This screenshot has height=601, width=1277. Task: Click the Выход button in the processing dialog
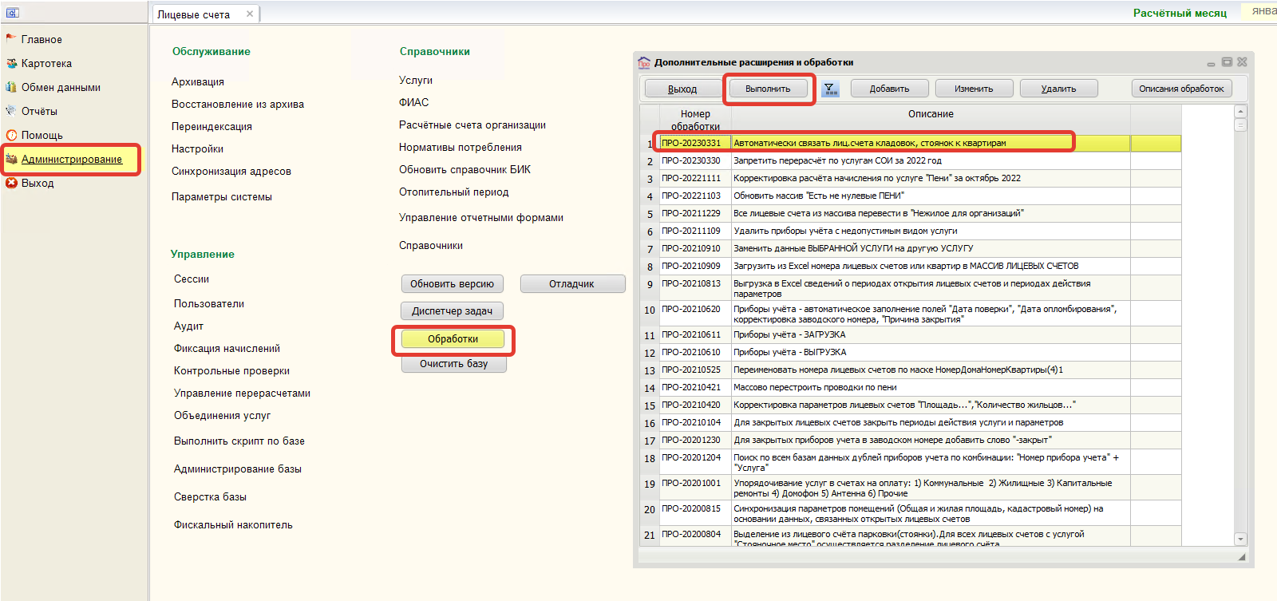pos(682,89)
